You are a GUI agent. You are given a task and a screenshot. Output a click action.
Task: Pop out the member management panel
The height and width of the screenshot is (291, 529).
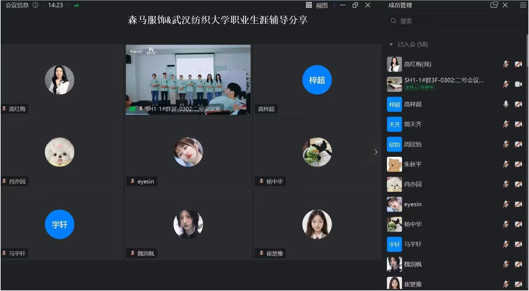click(x=494, y=5)
